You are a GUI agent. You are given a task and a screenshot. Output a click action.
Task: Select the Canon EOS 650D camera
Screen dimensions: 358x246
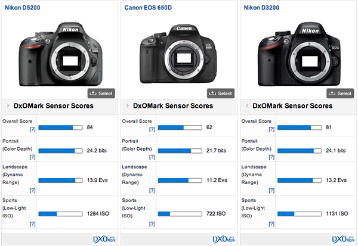(221, 94)
